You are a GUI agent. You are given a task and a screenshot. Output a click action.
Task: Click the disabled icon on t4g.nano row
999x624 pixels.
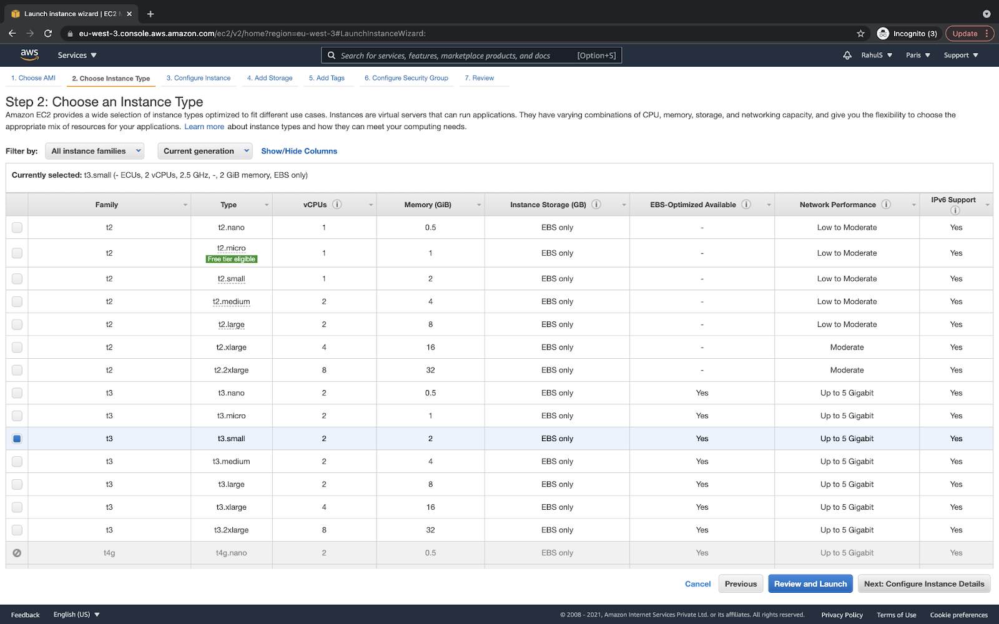[17, 553]
